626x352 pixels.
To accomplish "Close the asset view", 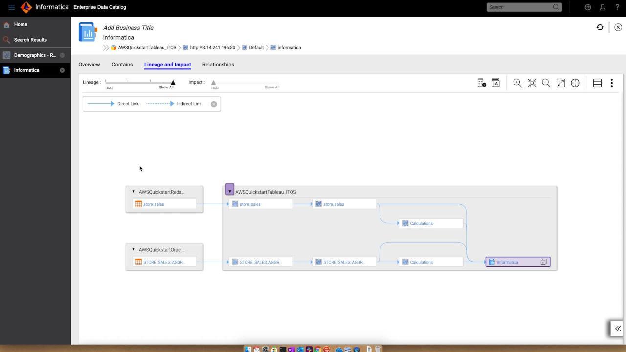I will click(618, 27).
